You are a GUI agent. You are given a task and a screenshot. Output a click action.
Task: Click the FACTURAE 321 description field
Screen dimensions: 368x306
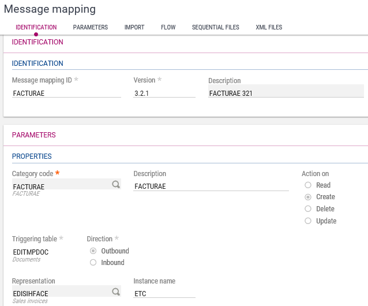286,92
